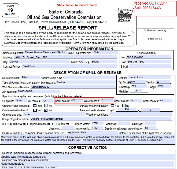This screenshot has width=177, height=169.
Task: Click the FORM 19 Rev 6/99 box
Action: (x=10, y=10)
